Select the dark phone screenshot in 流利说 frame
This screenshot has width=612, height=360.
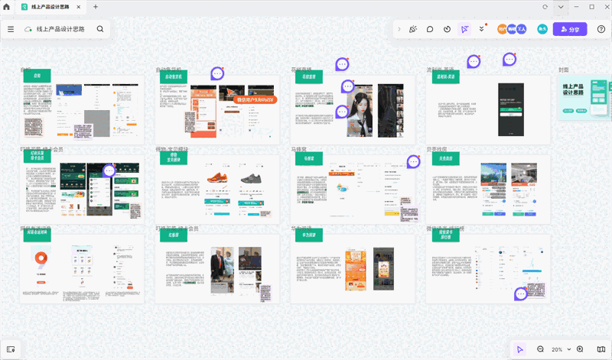[511, 109]
